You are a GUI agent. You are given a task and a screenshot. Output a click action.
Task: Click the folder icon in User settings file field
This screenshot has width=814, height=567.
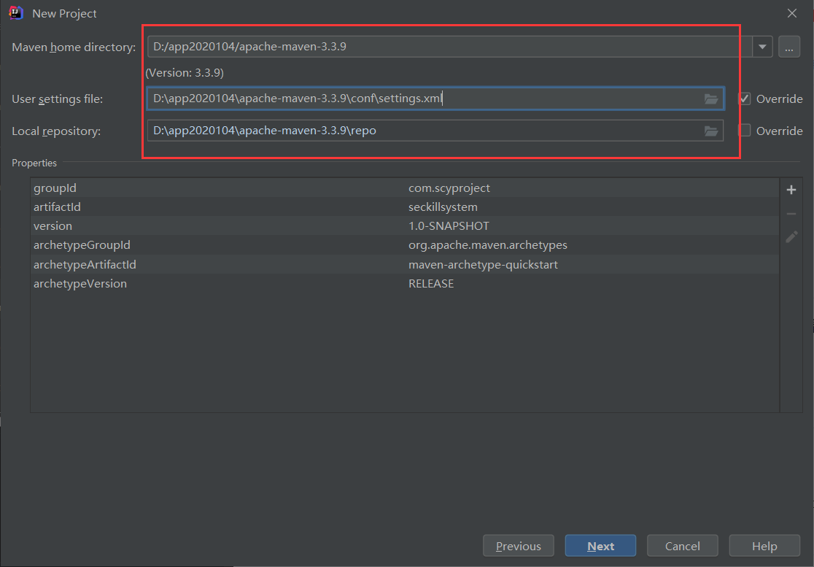[x=710, y=99]
